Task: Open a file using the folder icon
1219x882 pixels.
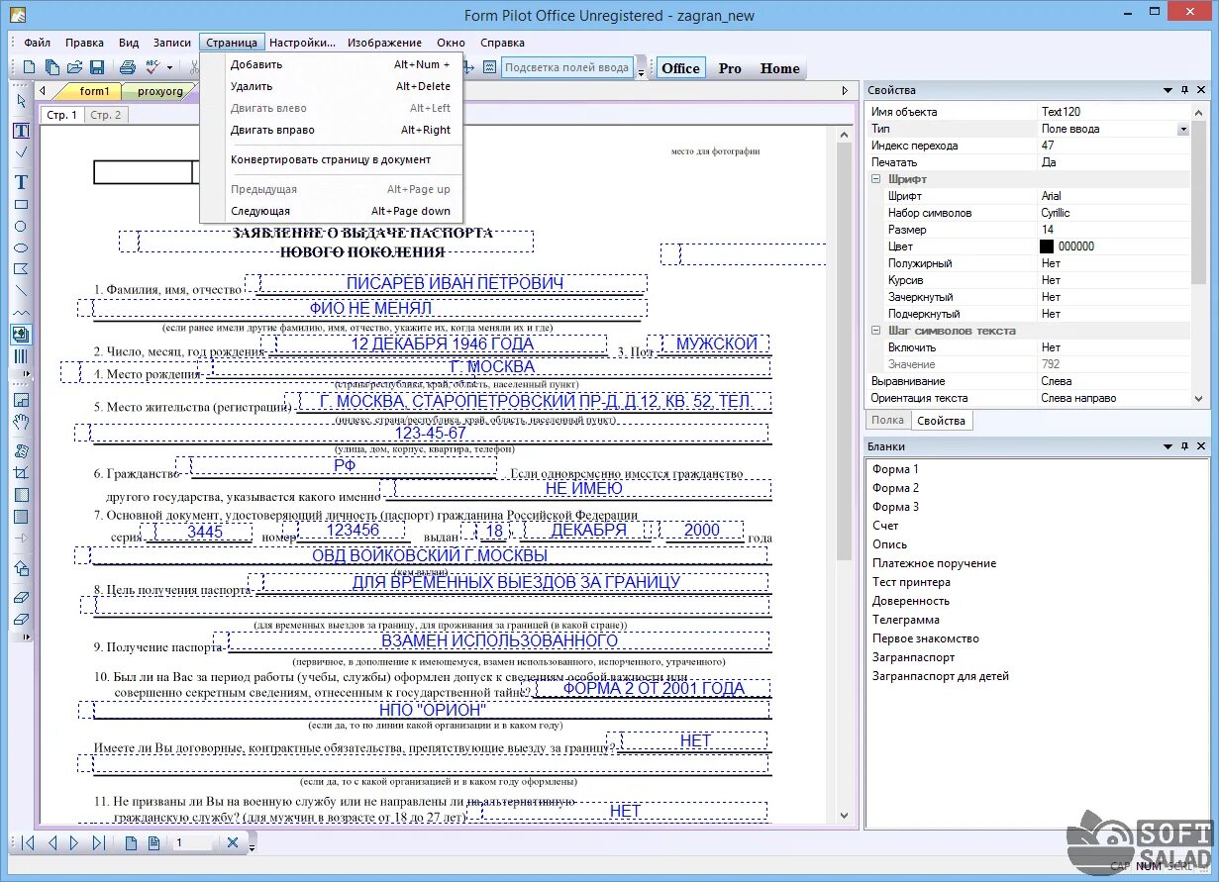Action: pyautogui.click(x=74, y=67)
